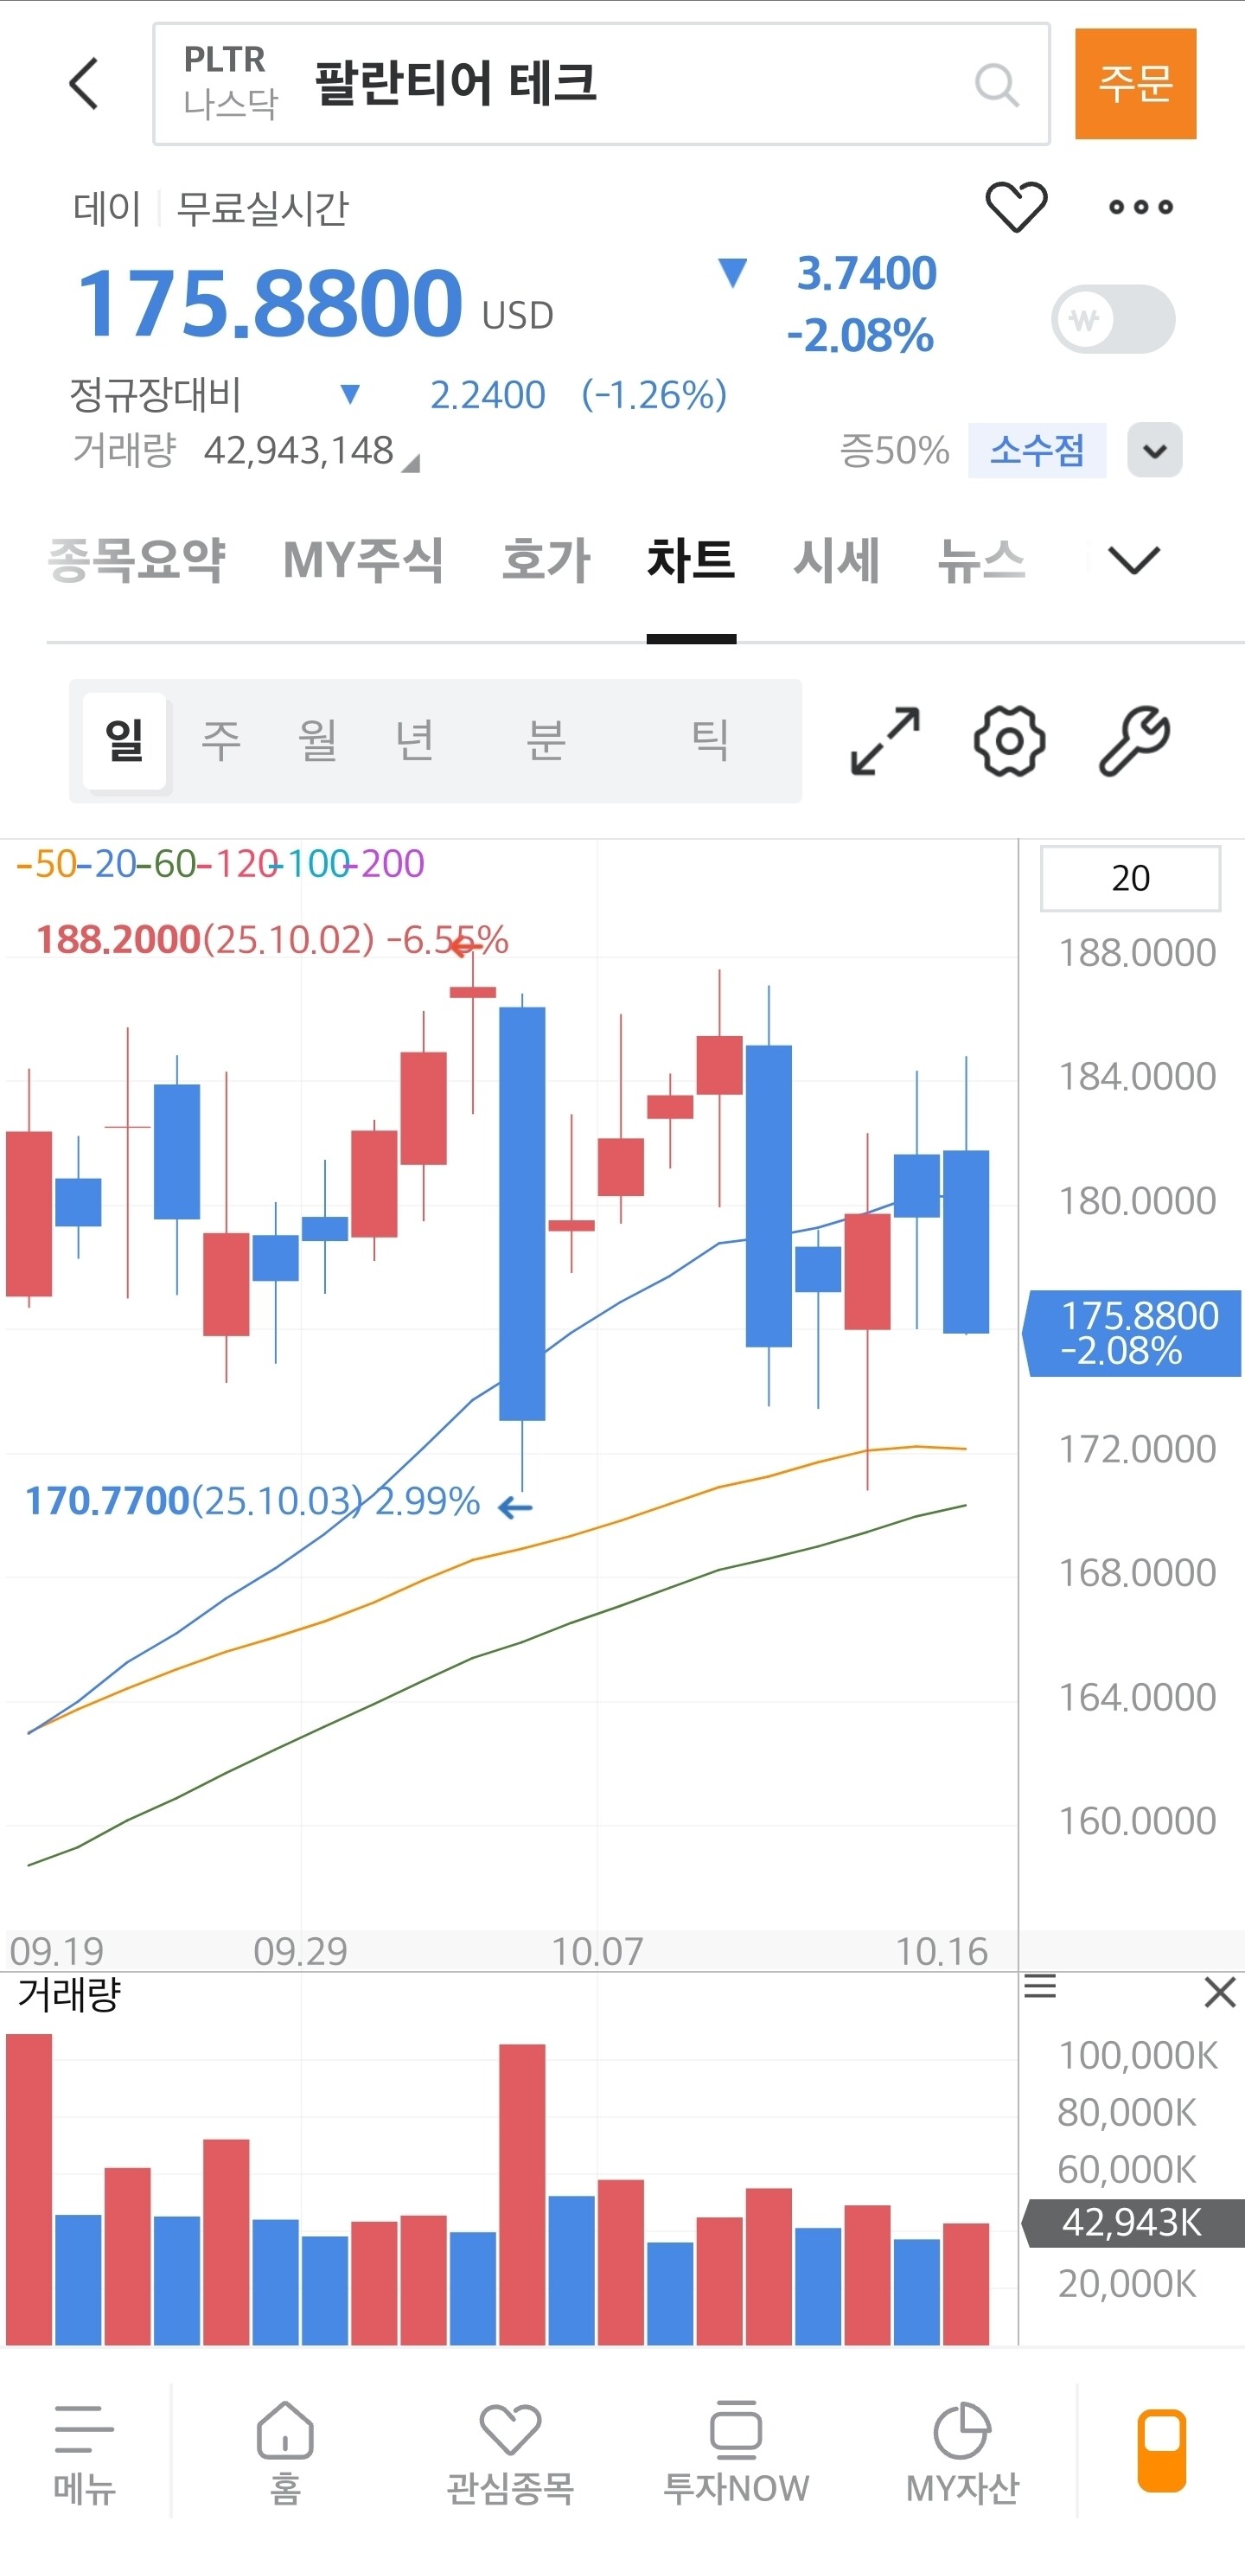The width and height of the screenshot is (1245, 2553).
Task: Tap the 188.2000 high price annotation
Action: (x=272, y=939)
